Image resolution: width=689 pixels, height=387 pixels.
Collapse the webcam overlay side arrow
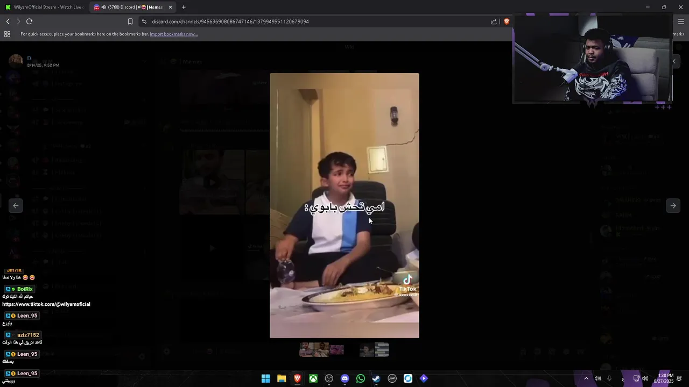pyautogui.click(x=674, y=61)
